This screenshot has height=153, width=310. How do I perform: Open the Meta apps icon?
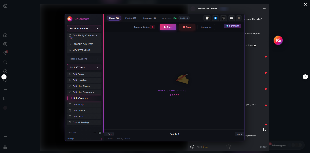pyautogui.click(x=5, y=147)
